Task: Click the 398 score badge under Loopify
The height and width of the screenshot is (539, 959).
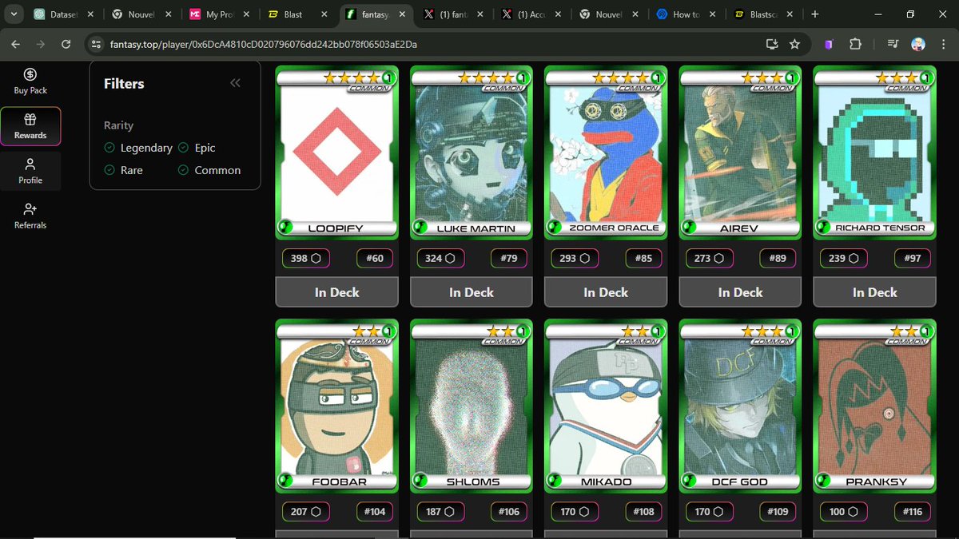Action: [x=306, y=259]
